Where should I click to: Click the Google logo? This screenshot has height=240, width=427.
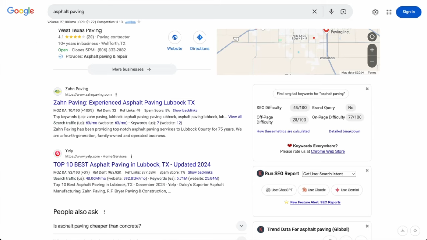[x=20, y=11]
